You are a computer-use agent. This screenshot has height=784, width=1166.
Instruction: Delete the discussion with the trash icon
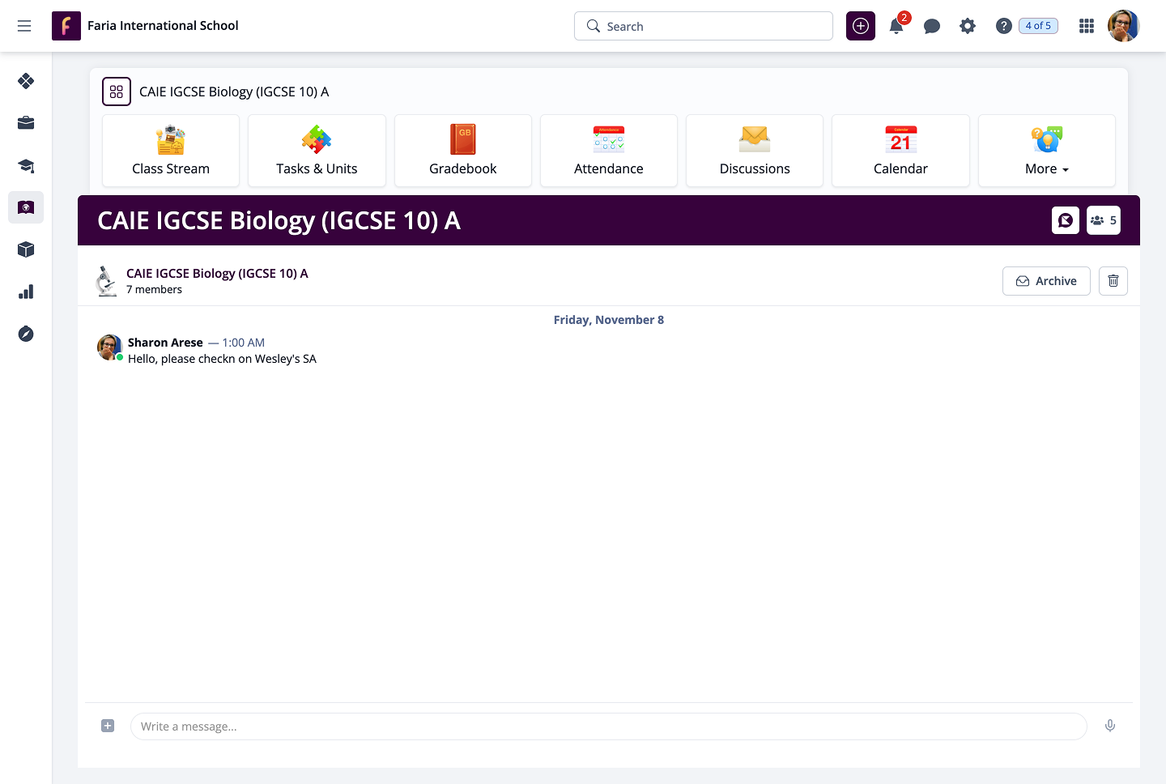tap(1113, 281)
